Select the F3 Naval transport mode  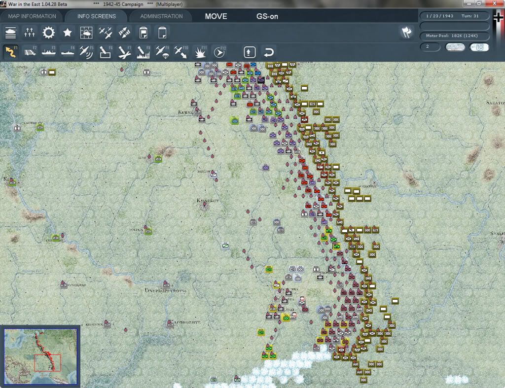point(49,52)
